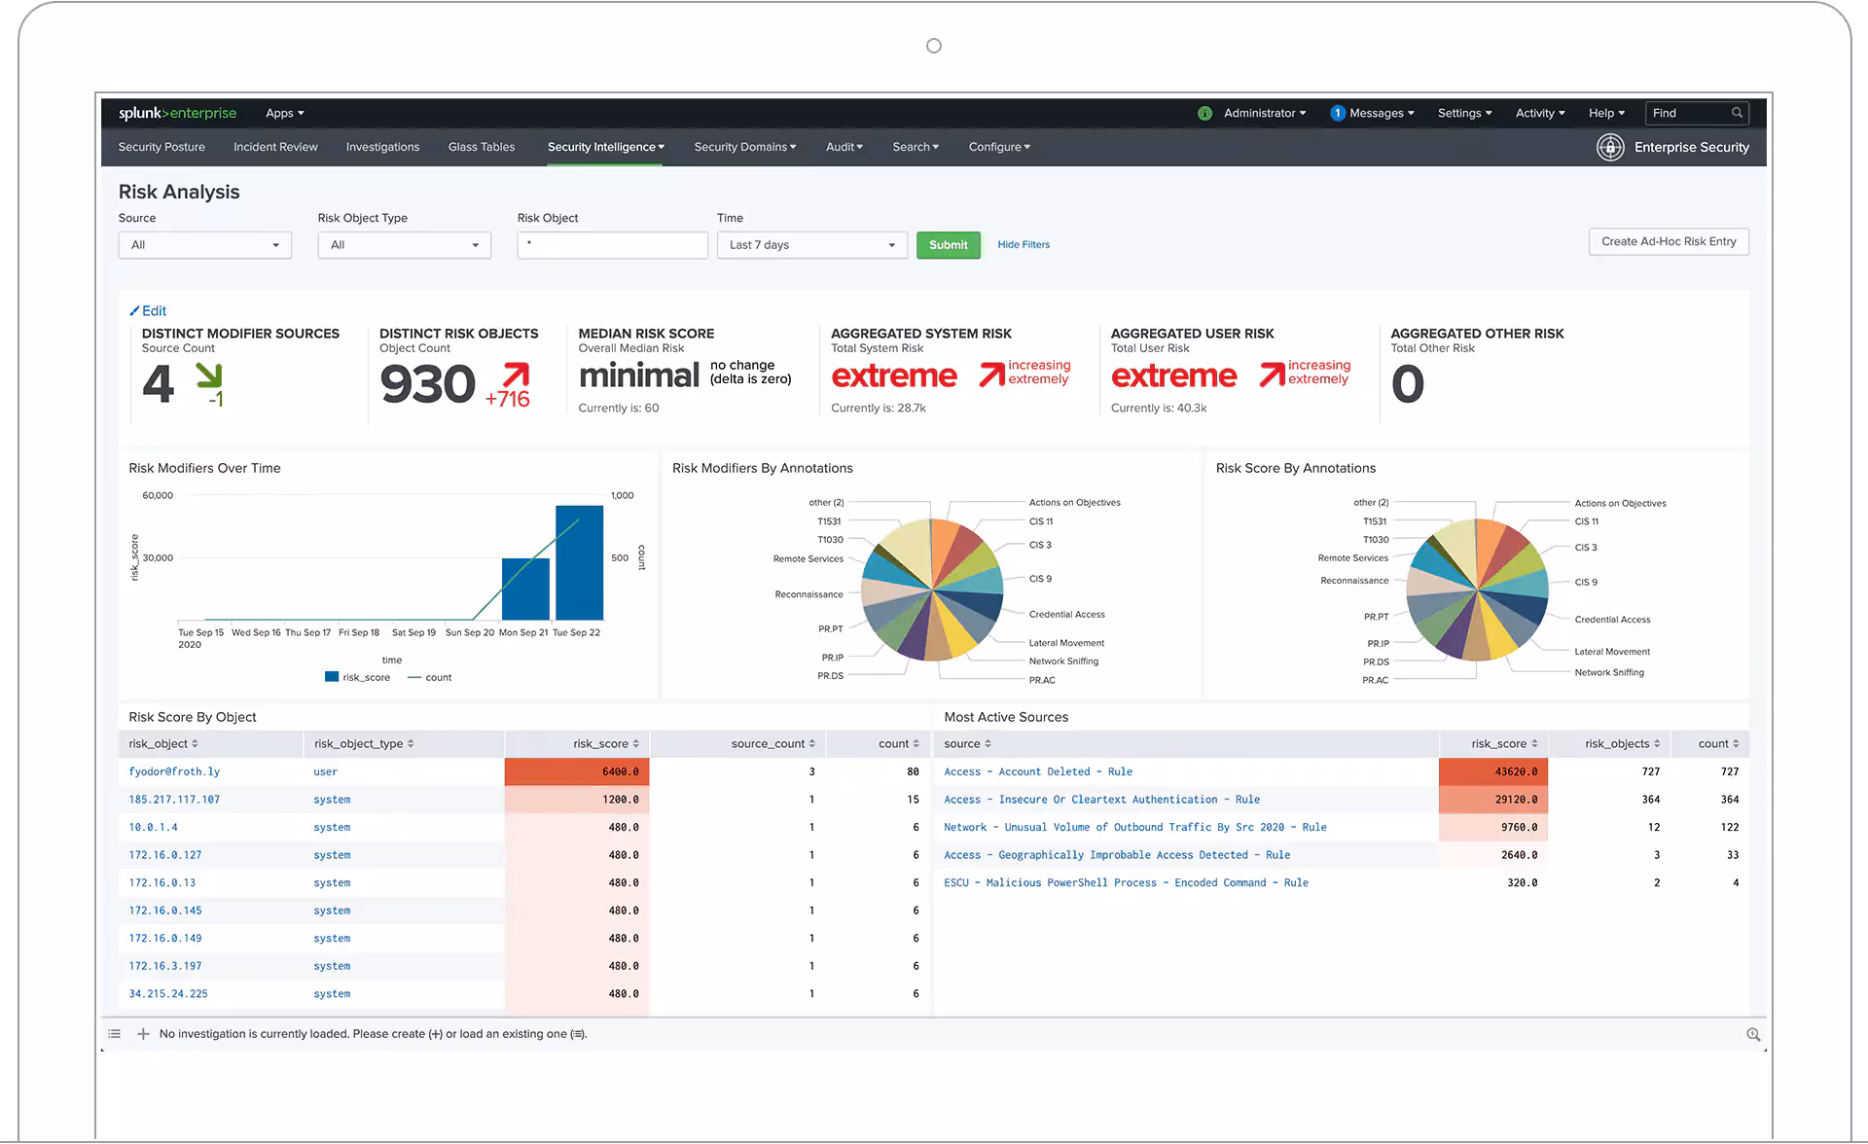Click the green Administrator status icon
This screenshot has width=1868, height=1144.
(1204, 113)
